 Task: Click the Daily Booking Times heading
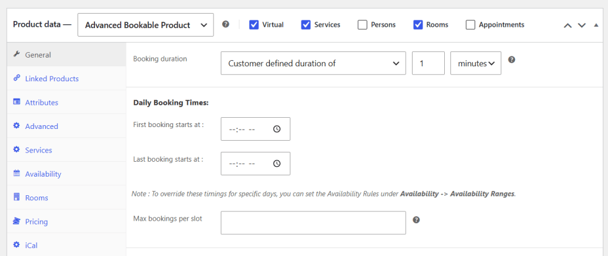click(x=171, y=103)
